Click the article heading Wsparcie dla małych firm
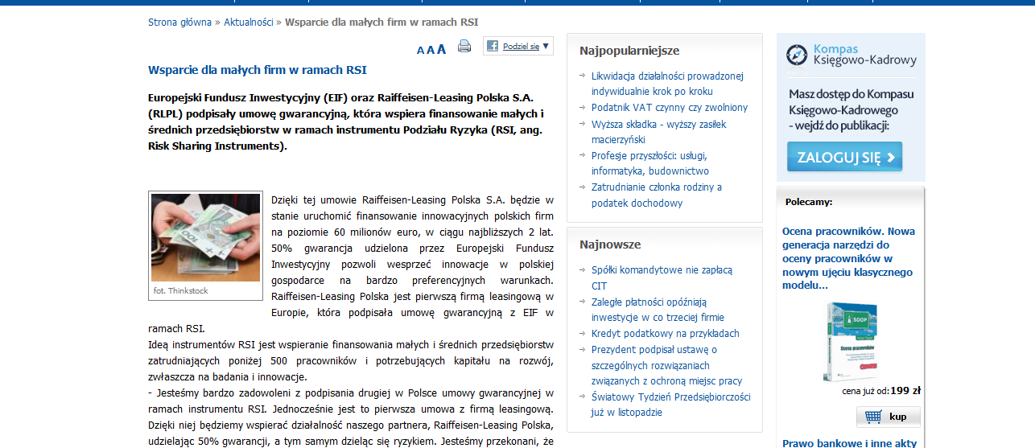This screenshot has width=1035, height=448. coord(258,70)
